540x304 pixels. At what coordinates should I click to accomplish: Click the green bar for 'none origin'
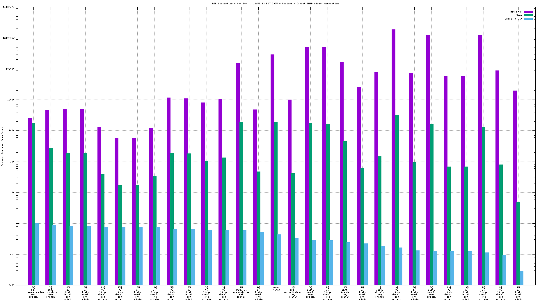[x=276, y=203]
